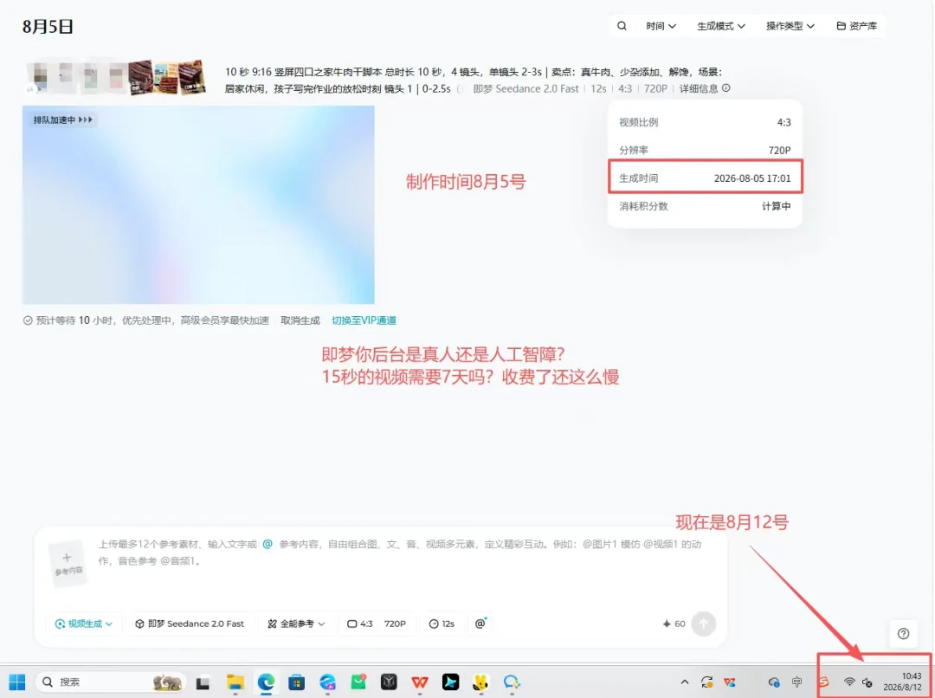Open the queued video preview placeholder
The width and height of the screenshot is (935, 698).
[x=198, y=204]
